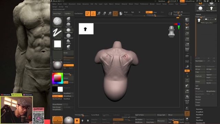Choose the Move brush

click(x=68, y=19)
